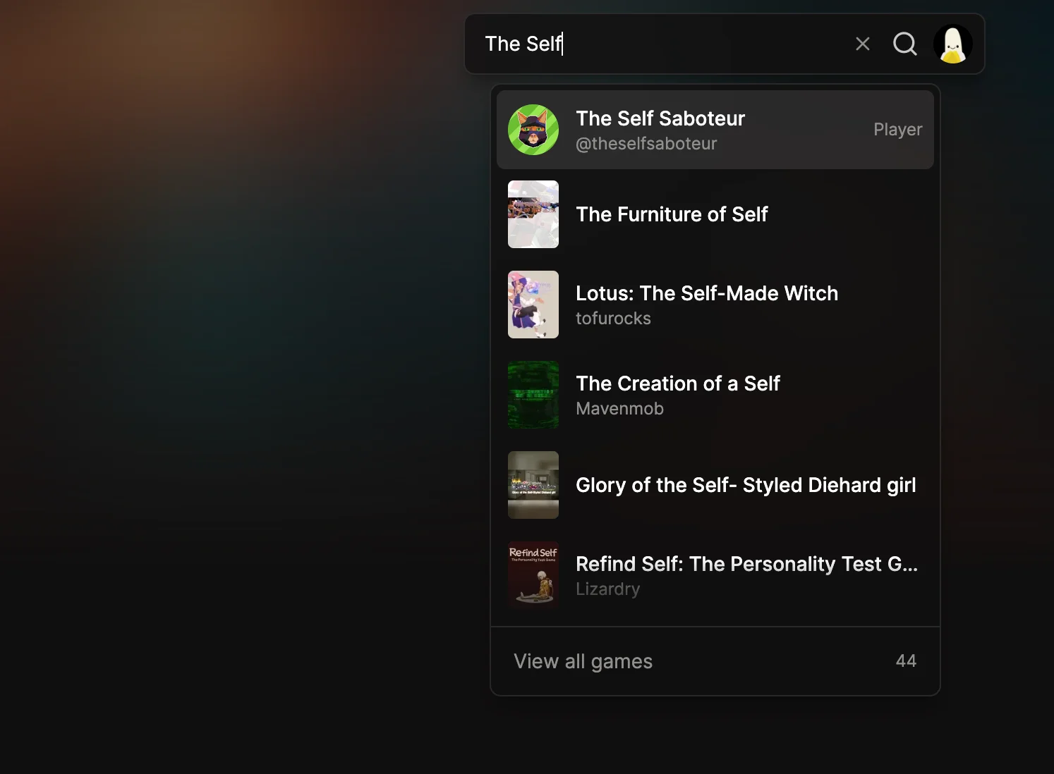Click the @theselfsaboteur handle

pyautogui.click(x=646, y=144)
